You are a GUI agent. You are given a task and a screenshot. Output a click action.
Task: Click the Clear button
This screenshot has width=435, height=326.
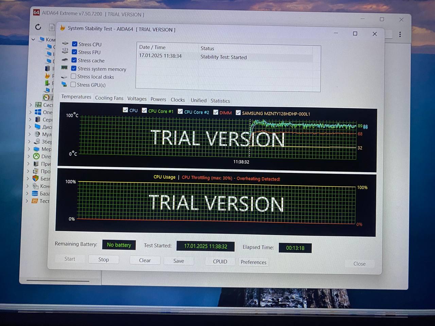[145, 260]
